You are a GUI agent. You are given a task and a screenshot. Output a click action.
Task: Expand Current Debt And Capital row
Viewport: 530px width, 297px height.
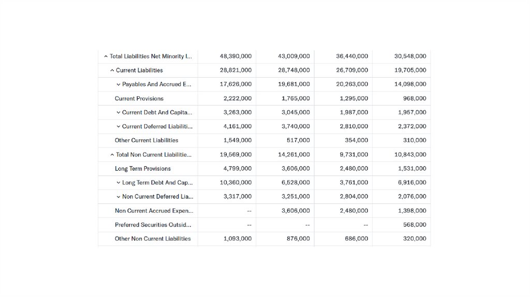point(119,112)
